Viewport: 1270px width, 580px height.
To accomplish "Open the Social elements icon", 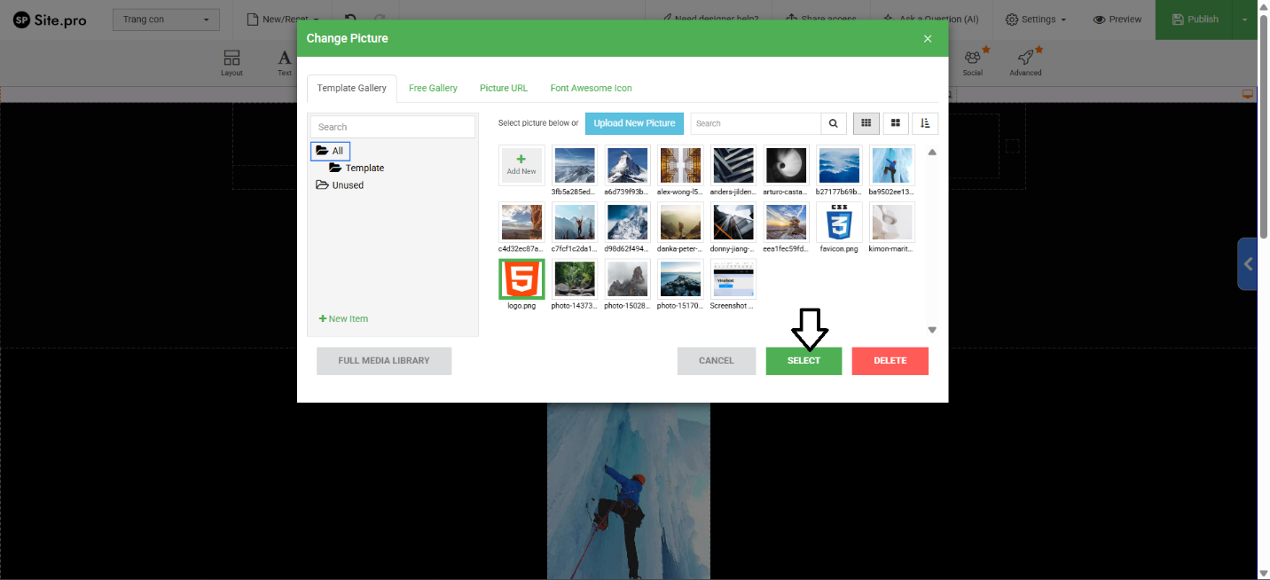I will click(973, 61).
